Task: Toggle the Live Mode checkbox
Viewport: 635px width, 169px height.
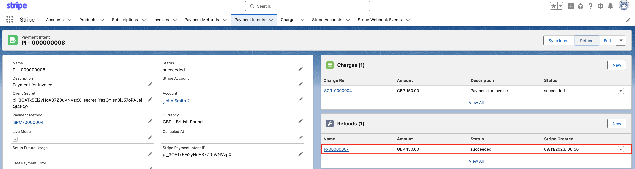Action: click(15, 139)
